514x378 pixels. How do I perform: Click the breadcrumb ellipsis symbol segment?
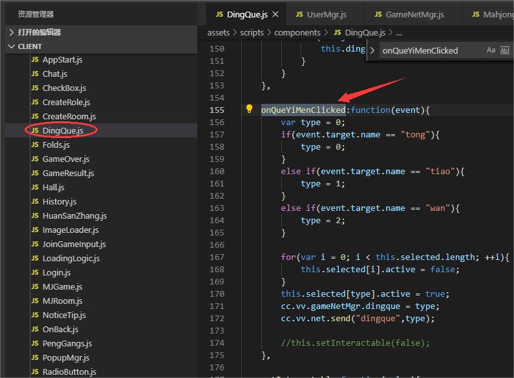(399, 33)
